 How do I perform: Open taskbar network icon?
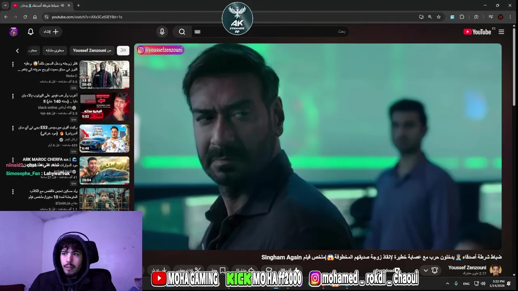pyautogui.click(x=476, y=284)
